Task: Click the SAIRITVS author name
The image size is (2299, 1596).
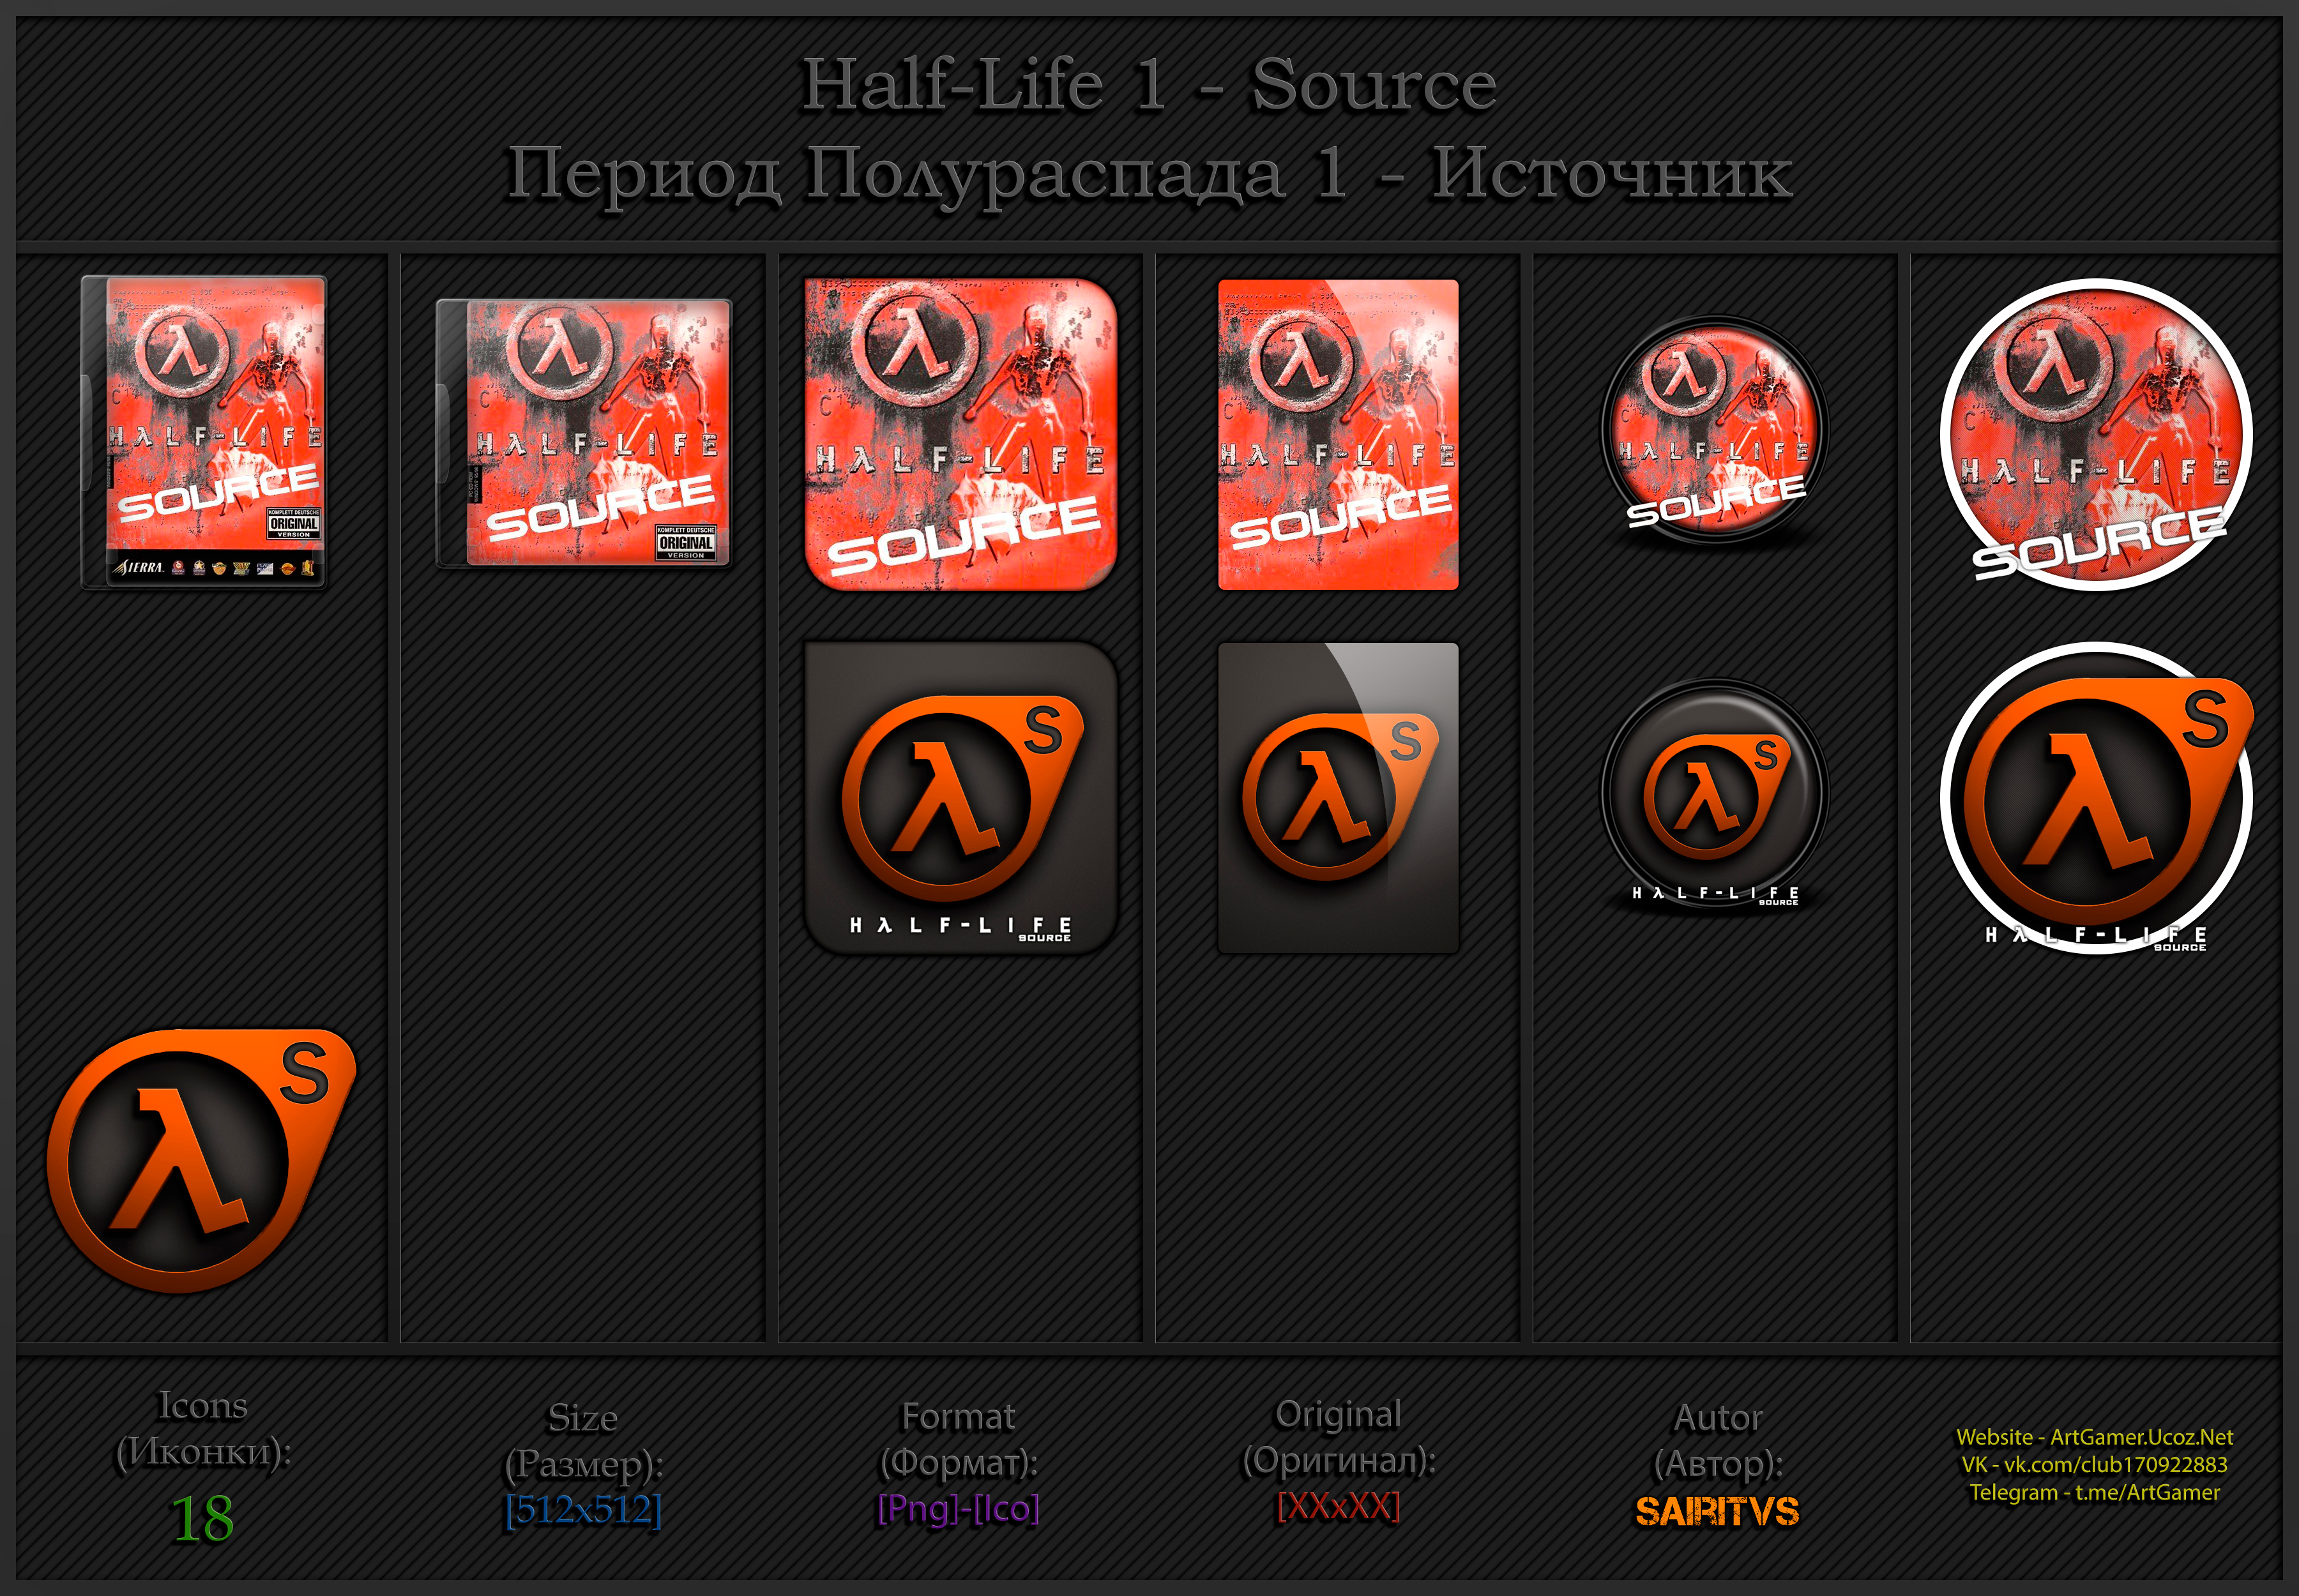Action: pyautogui.click(x=1717, y=1511)
